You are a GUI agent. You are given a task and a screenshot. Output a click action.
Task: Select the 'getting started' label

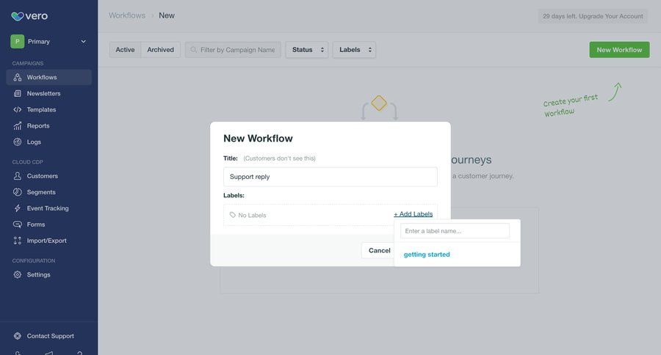pyautogui.click(x=427, y=255)
